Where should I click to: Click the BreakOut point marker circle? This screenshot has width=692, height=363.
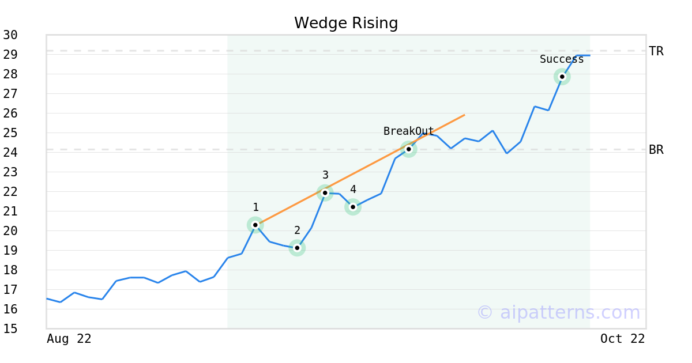409,149
